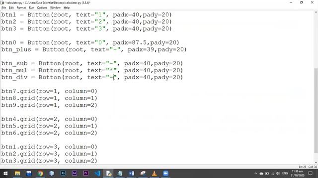Click btn9.grid(row=1, column=2) line
This screenshot has width=318, height=178.
point(49,105)
